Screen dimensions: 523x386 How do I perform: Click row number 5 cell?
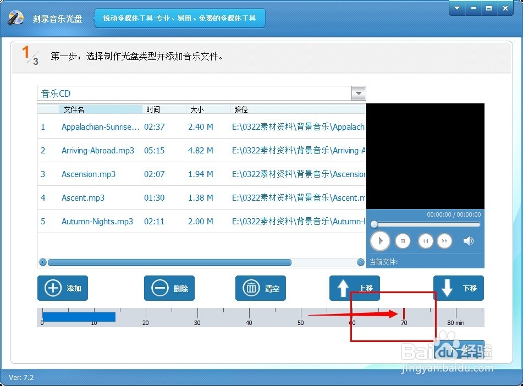[43, 222]
